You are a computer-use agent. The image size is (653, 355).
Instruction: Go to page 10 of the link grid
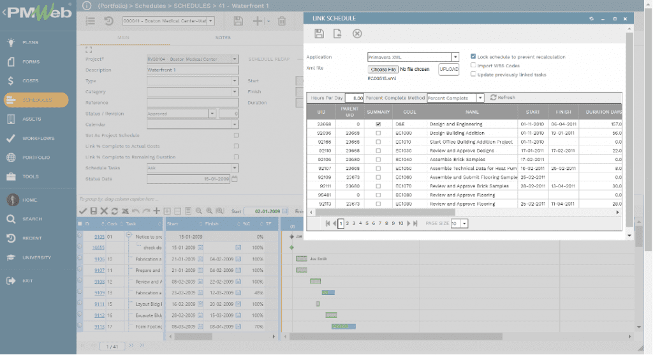pos(400,223)
